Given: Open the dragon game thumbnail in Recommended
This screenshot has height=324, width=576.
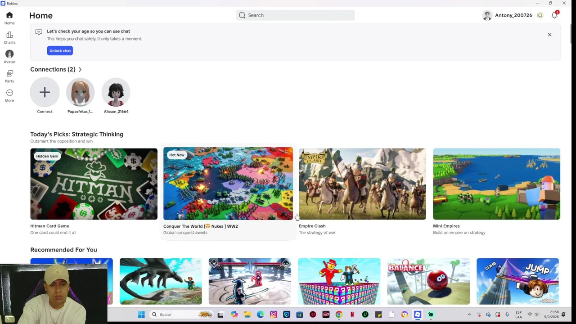Looking at the screenshot, I should 161,281.
